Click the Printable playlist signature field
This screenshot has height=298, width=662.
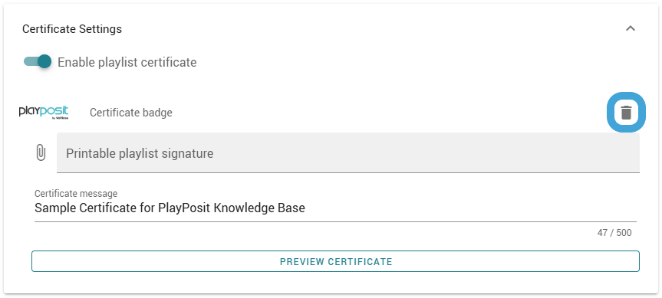tap(348, 152)
